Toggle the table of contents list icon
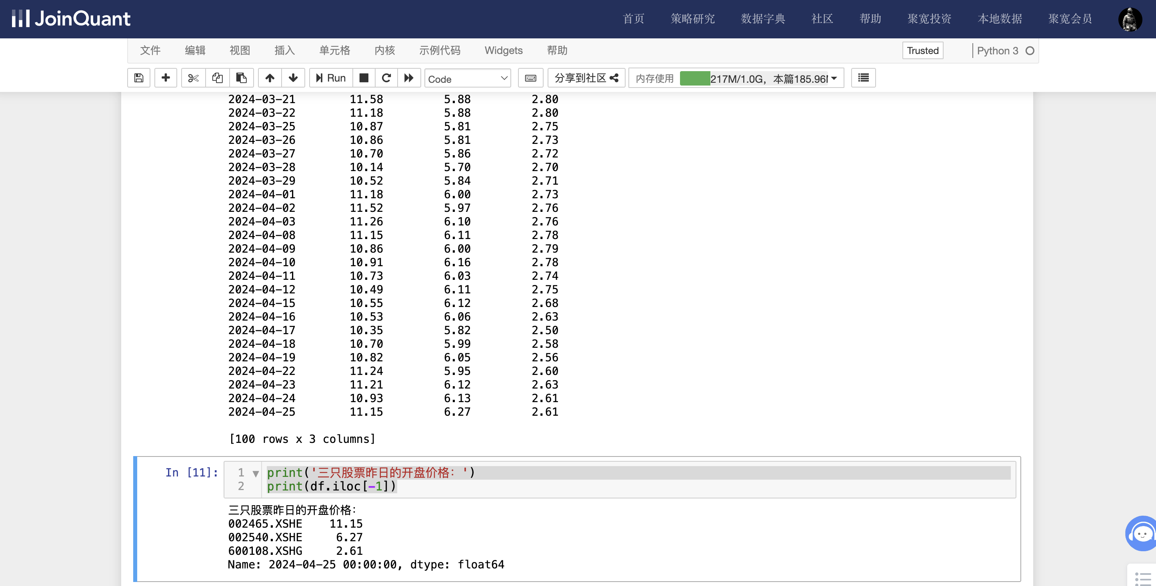 863,78
